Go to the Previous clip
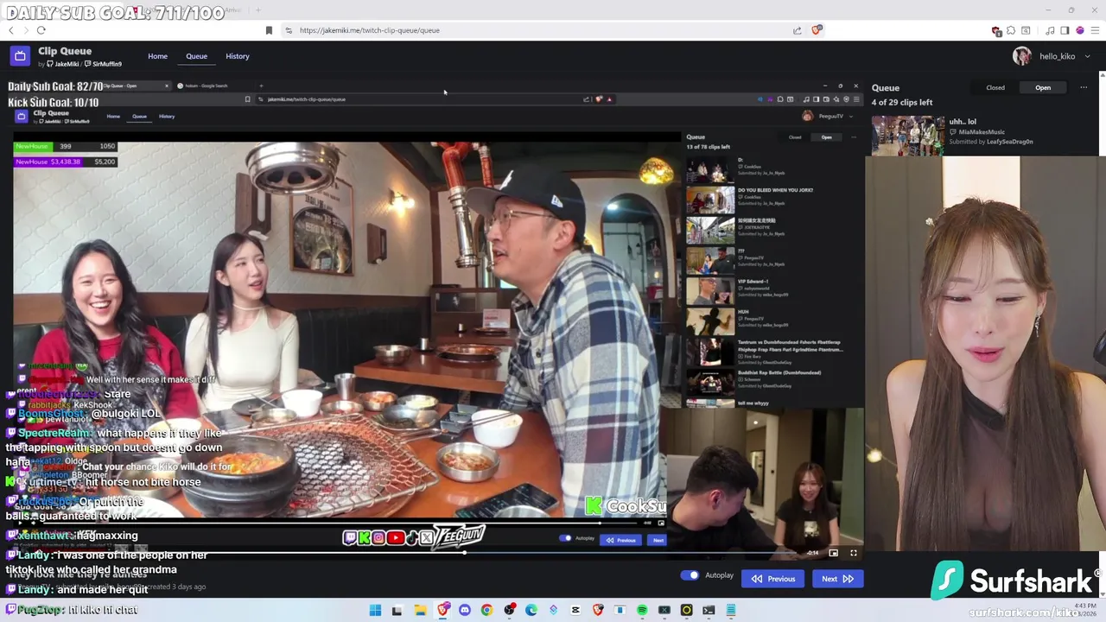 pos(773,579)
